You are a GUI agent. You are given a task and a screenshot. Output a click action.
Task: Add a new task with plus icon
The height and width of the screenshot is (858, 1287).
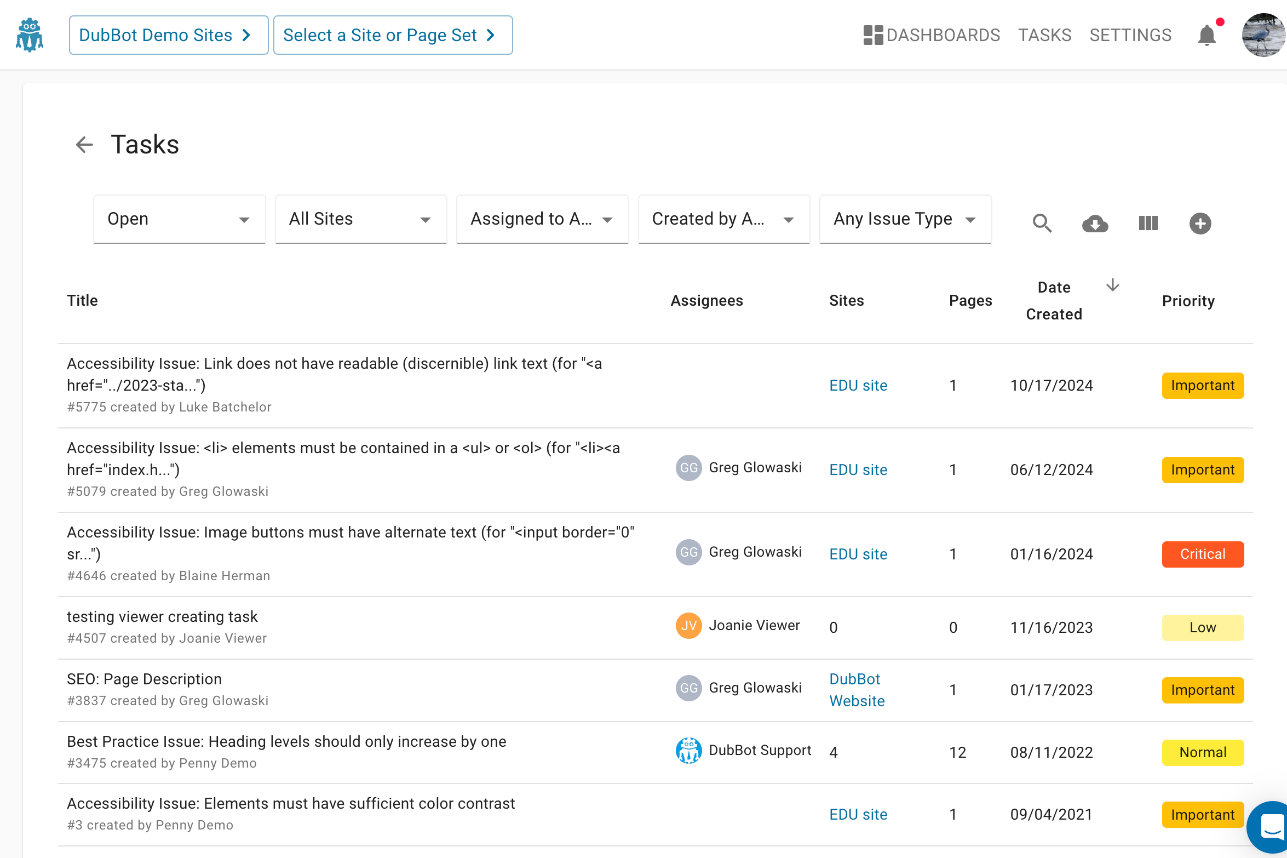coord(1200,224)
